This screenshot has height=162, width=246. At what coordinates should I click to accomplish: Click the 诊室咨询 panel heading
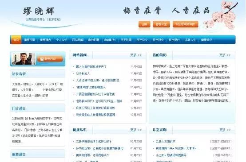[x=159, y=130]
